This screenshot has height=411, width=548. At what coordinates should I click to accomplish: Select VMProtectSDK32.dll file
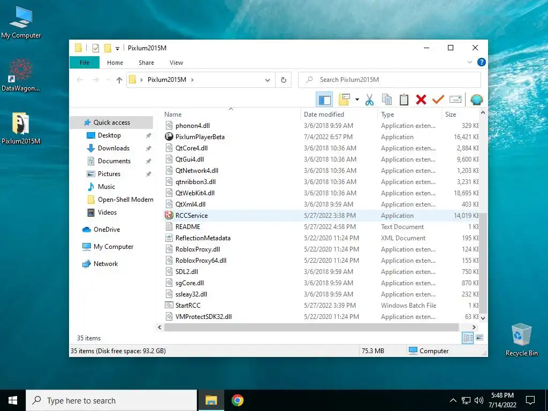click(203, 317)
